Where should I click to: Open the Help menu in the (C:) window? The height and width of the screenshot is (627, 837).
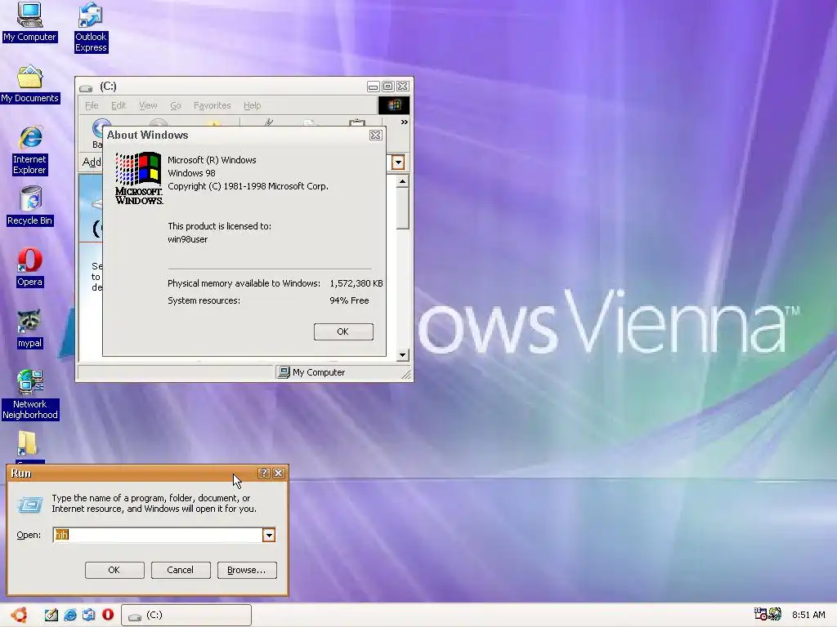252,105
